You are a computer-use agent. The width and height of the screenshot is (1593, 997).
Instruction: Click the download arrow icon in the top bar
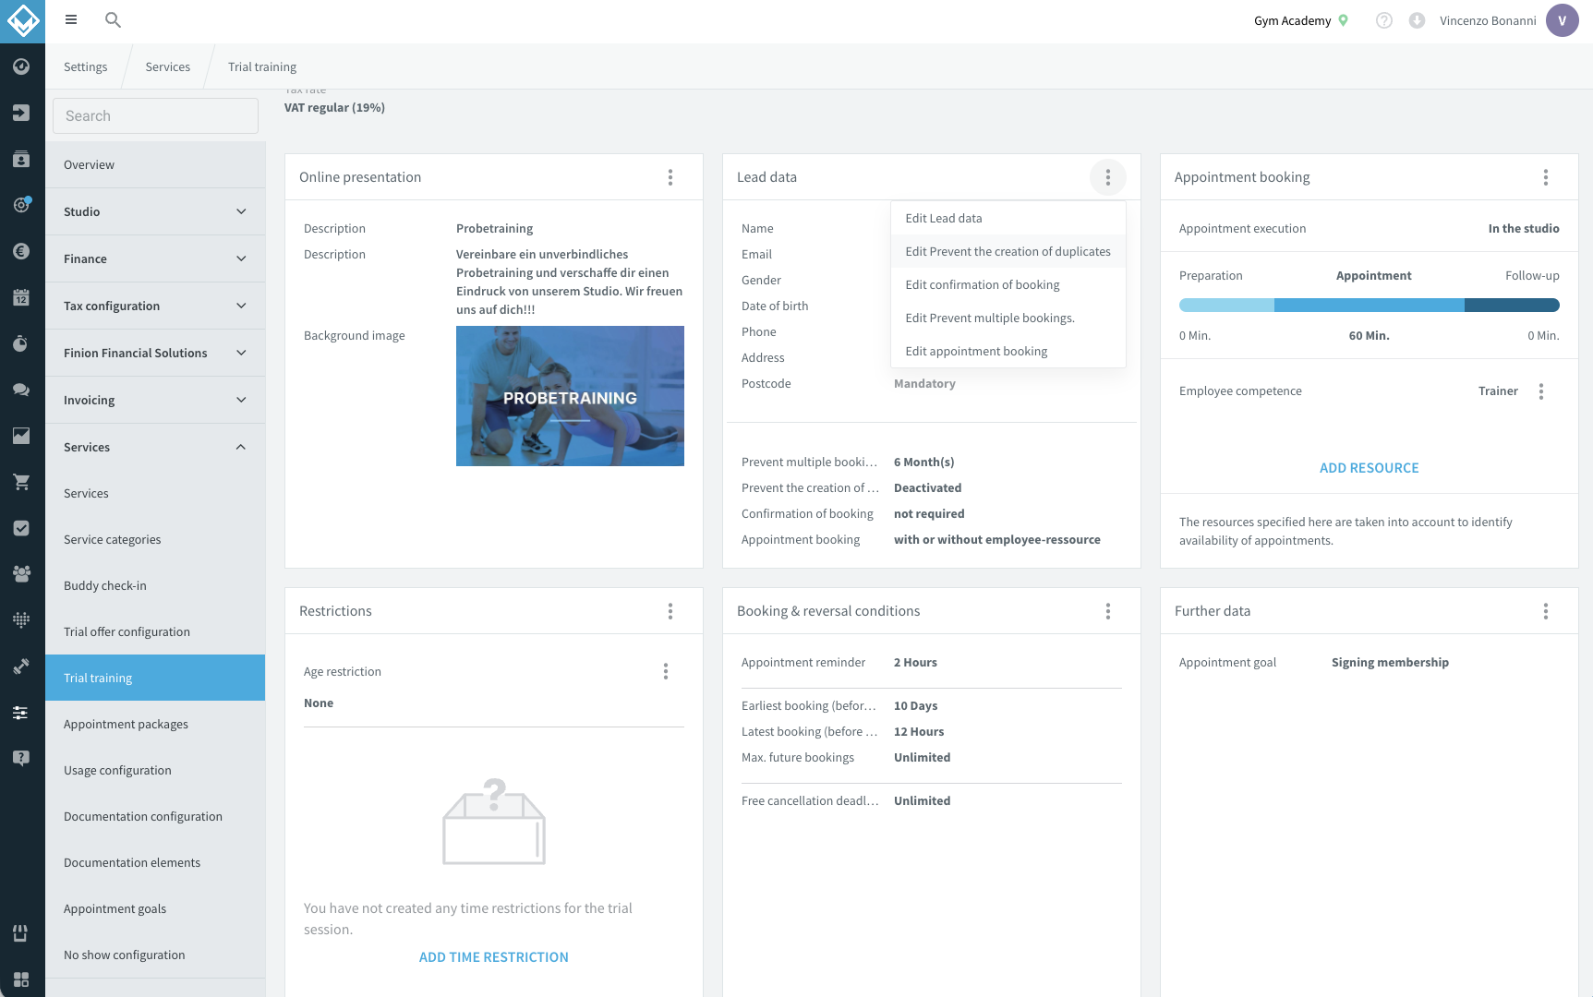[1417, 20]
